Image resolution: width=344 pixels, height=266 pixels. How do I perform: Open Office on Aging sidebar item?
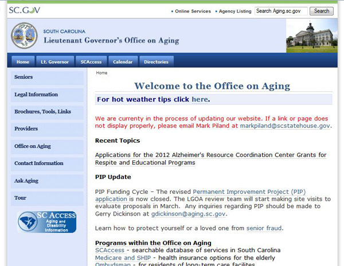pyautogui.click(x=47, y=146)
